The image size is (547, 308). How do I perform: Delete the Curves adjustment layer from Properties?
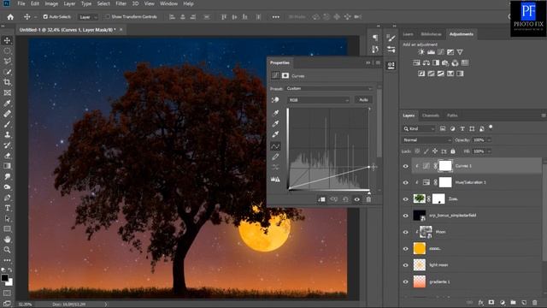tap(368, 199)
